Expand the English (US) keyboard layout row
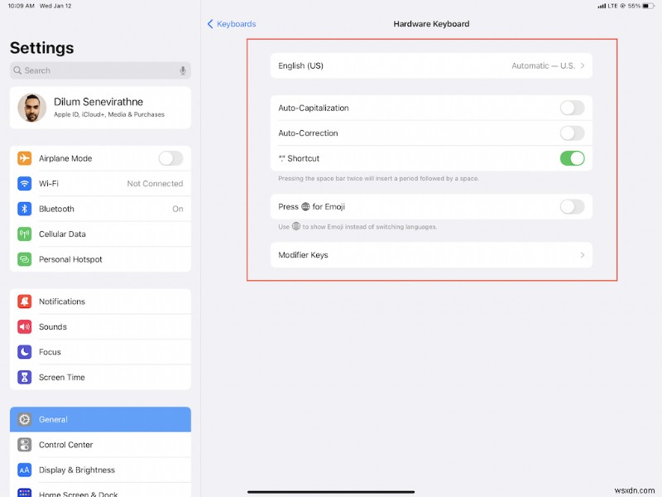 [x=430, y=65]
